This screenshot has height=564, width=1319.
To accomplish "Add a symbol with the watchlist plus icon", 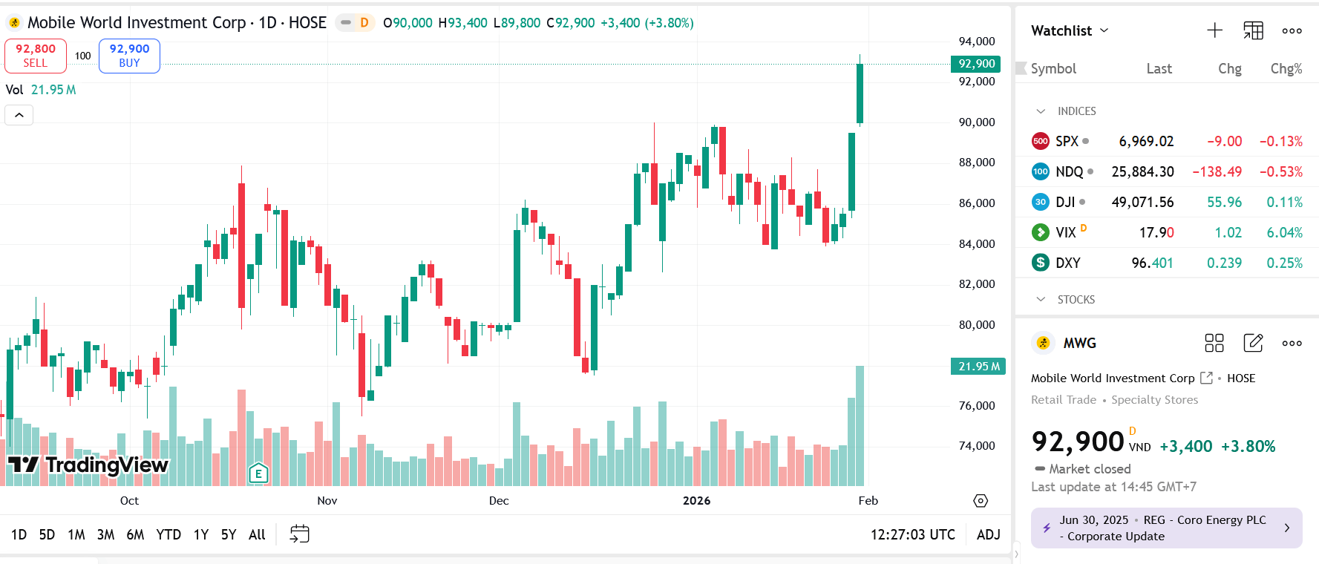I will (x=1214, y=30).
